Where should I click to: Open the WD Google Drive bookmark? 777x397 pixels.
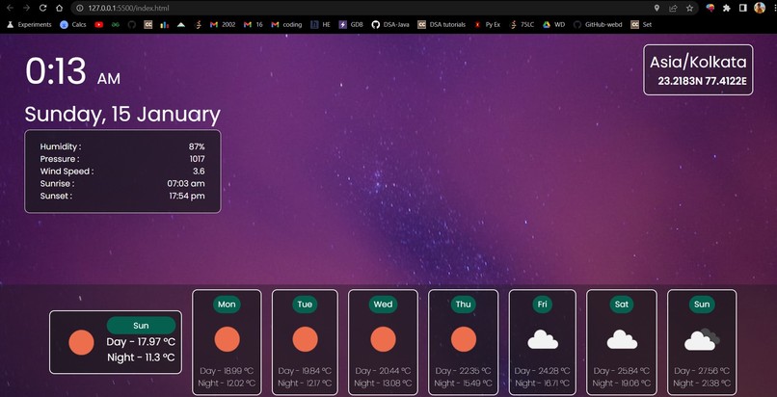coord(553,24)
